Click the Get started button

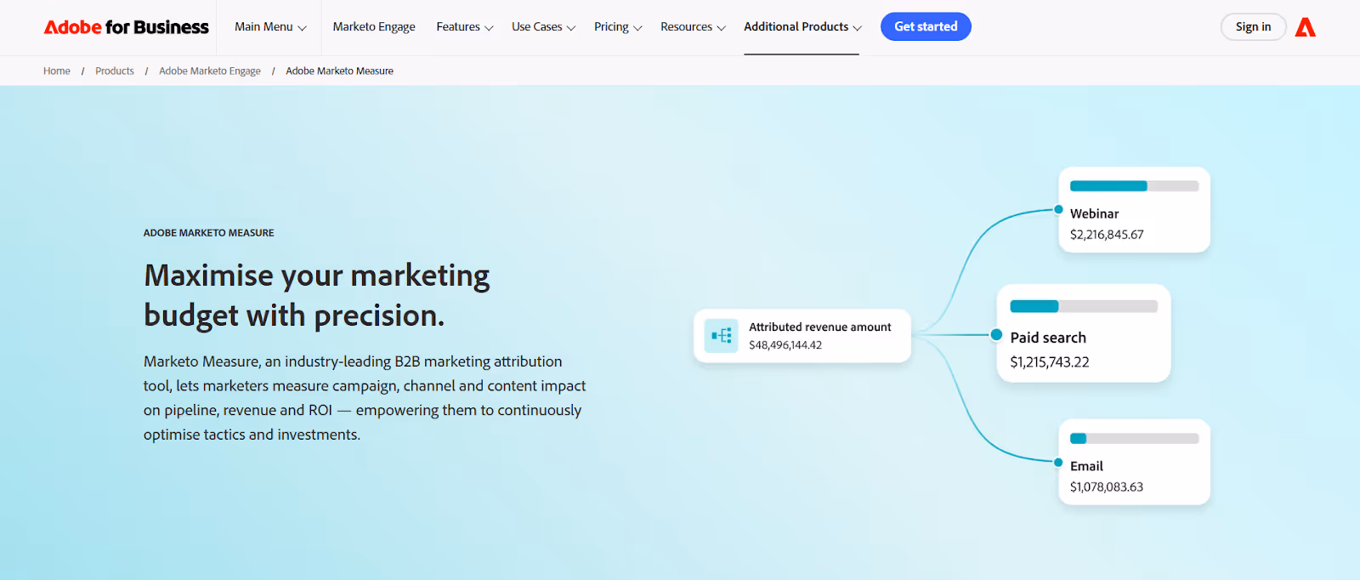(926, 26)
